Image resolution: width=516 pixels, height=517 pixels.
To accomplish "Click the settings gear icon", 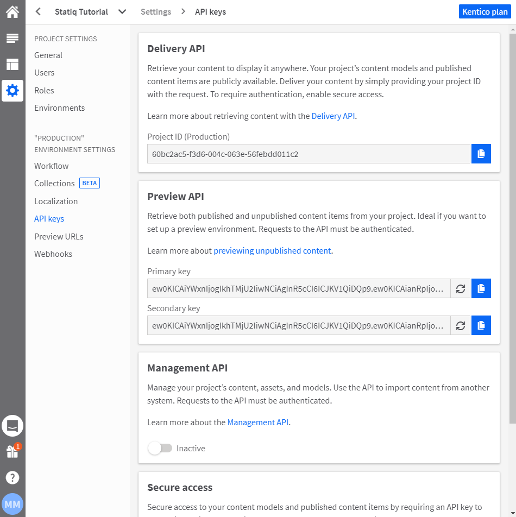I will pyautogui.click(x=12, y=90).
